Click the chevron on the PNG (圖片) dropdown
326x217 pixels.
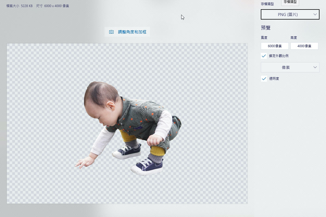tap(315, 14)
